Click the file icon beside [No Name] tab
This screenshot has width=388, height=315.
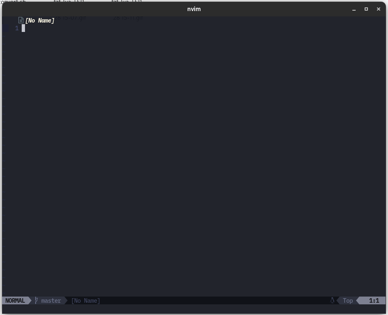[21, 20]
